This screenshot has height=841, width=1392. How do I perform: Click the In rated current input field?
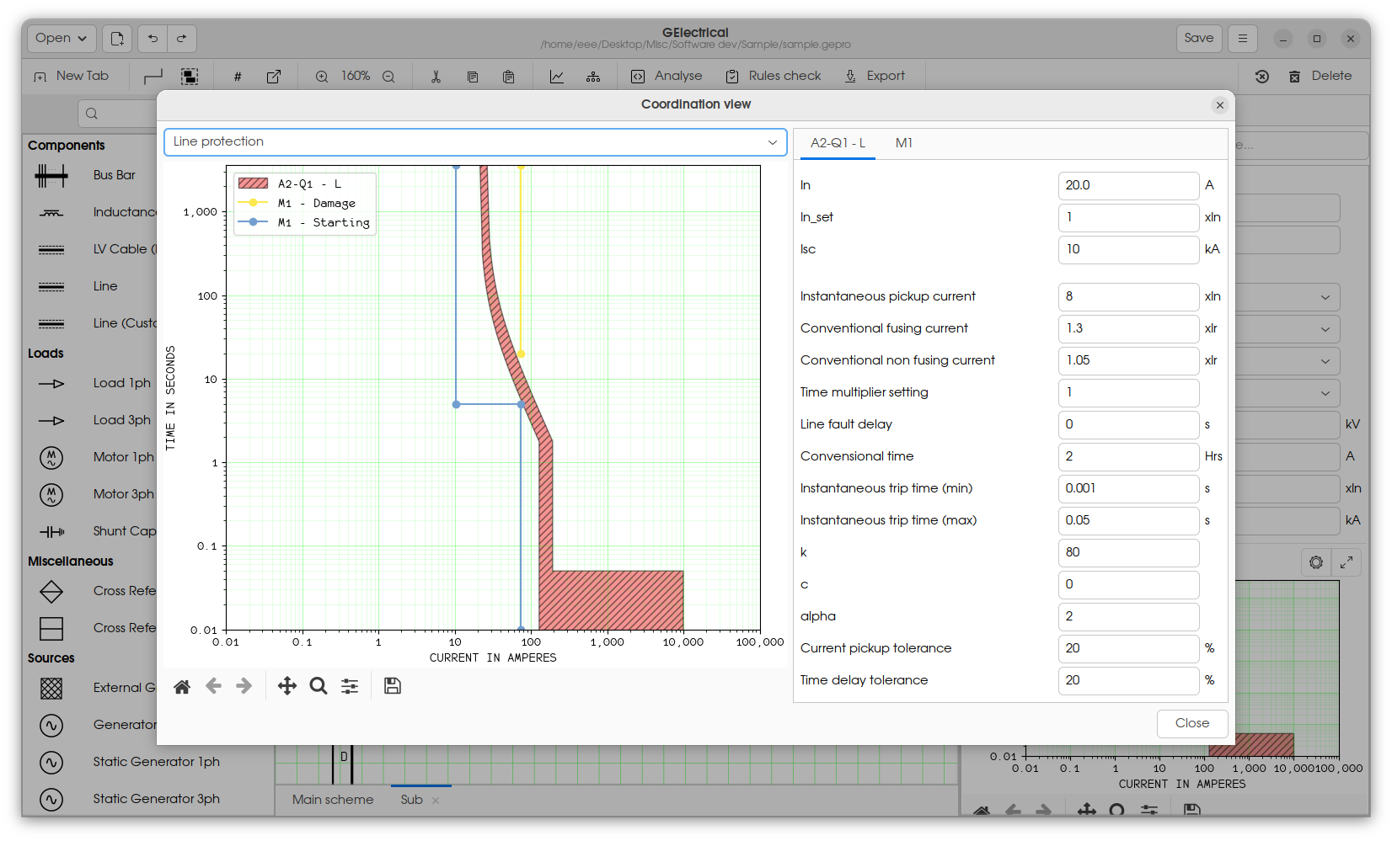click(1128, 186)
